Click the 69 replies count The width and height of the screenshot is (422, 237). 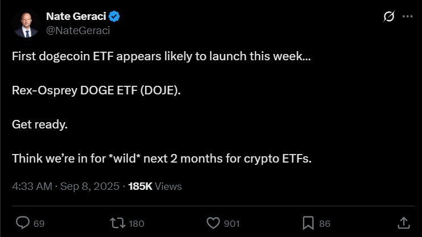(x=39, y=223)
